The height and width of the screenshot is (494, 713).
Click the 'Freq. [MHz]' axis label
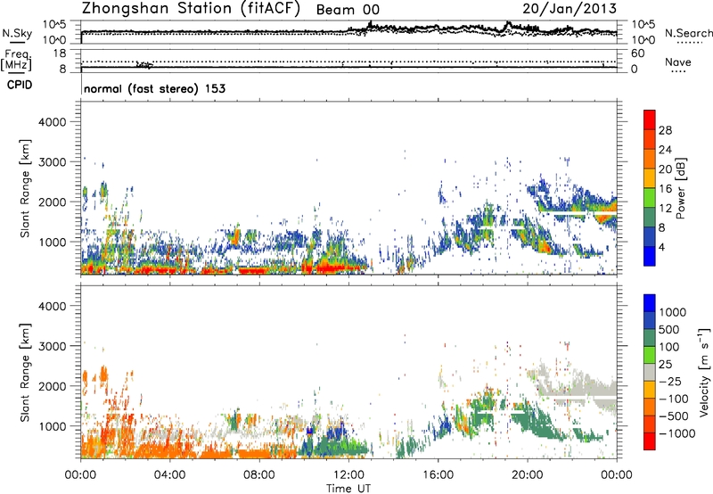(17, 61)
